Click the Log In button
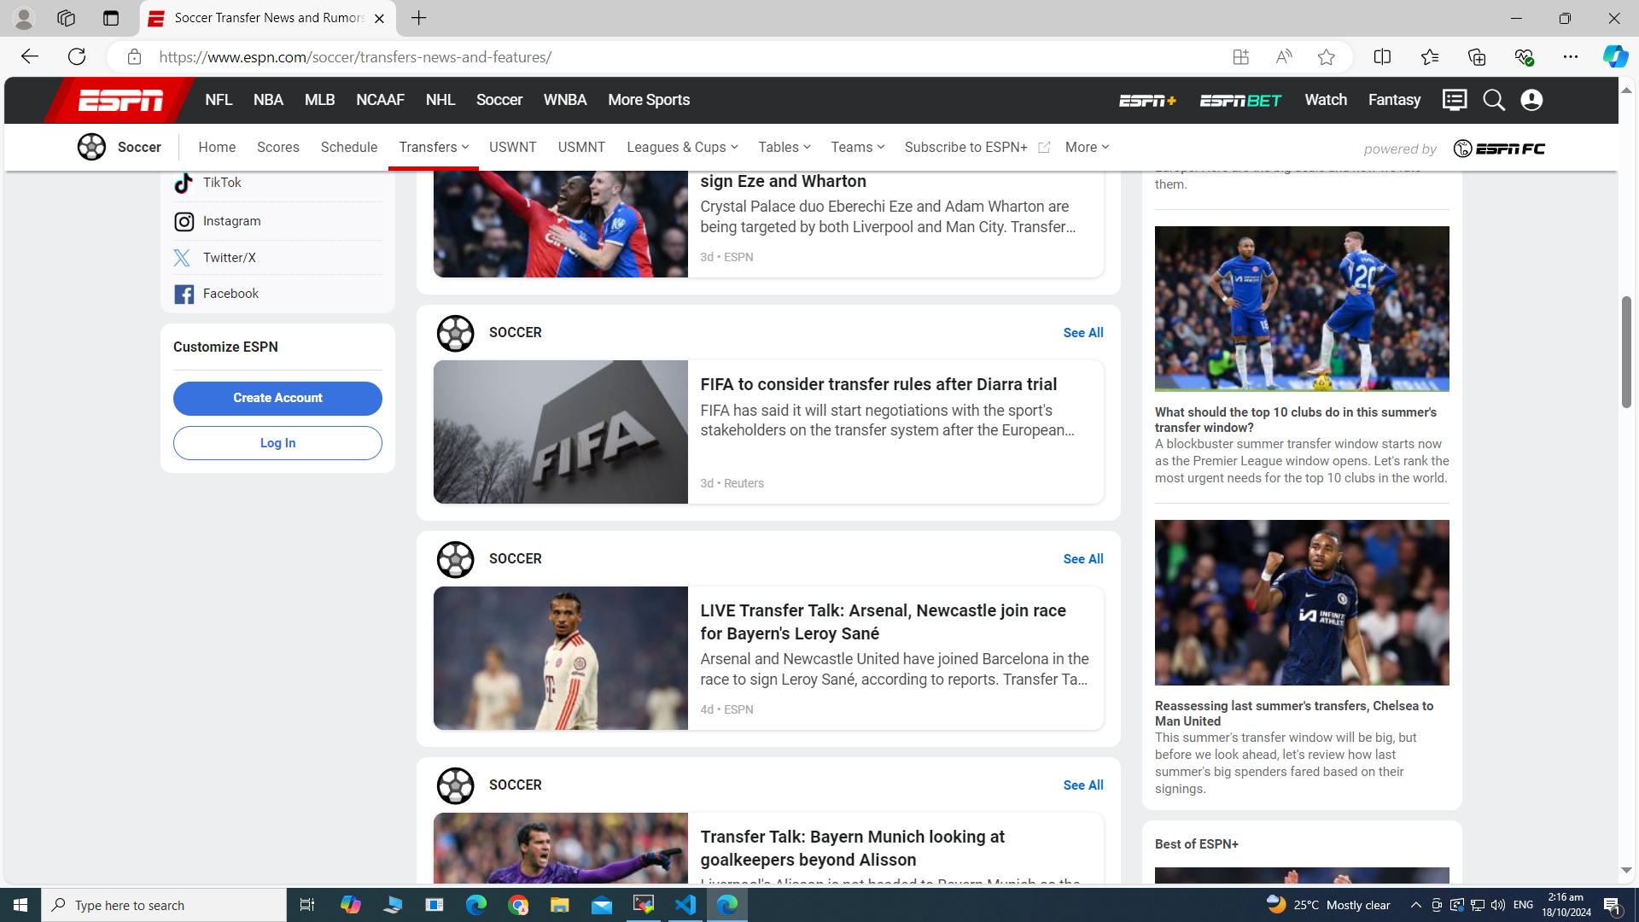The width and height of the screenshot is (1639, 922). tap(277, 443)
